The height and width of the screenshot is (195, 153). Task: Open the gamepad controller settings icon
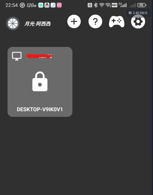(x=117, y=22)
